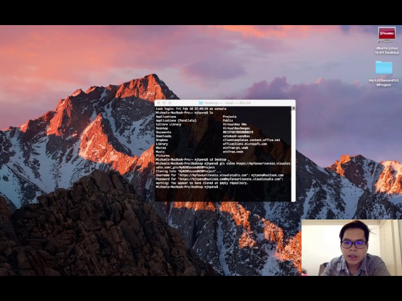Click 'Pictures' in the Terminal listing
This screenshot has height=301, width=402.
163,156
